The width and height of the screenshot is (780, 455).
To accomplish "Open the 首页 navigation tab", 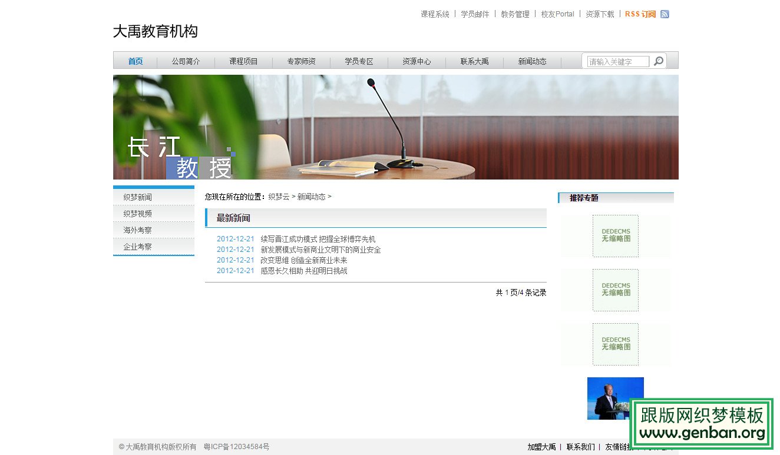I will tap(134, 61).
